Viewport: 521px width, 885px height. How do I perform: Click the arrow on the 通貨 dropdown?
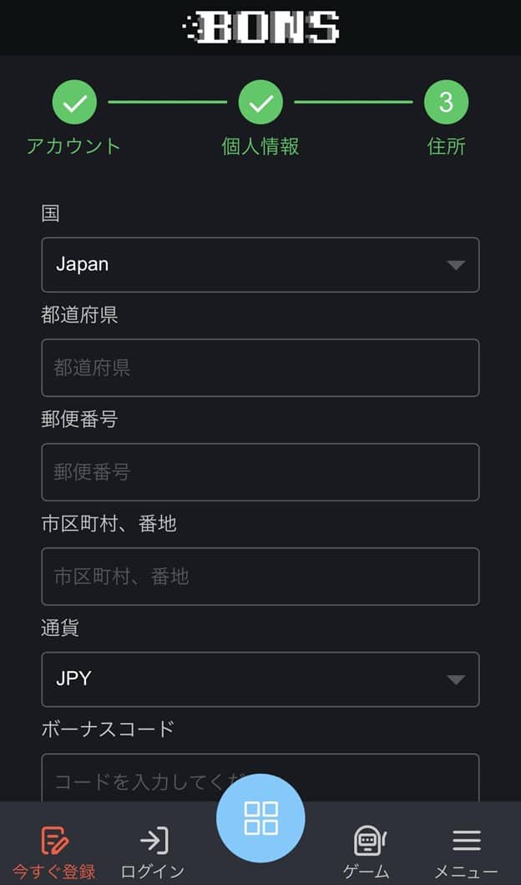tap(455, 679)
